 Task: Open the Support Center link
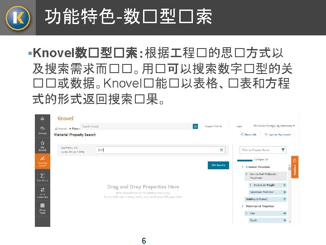[x=214, y=126]
